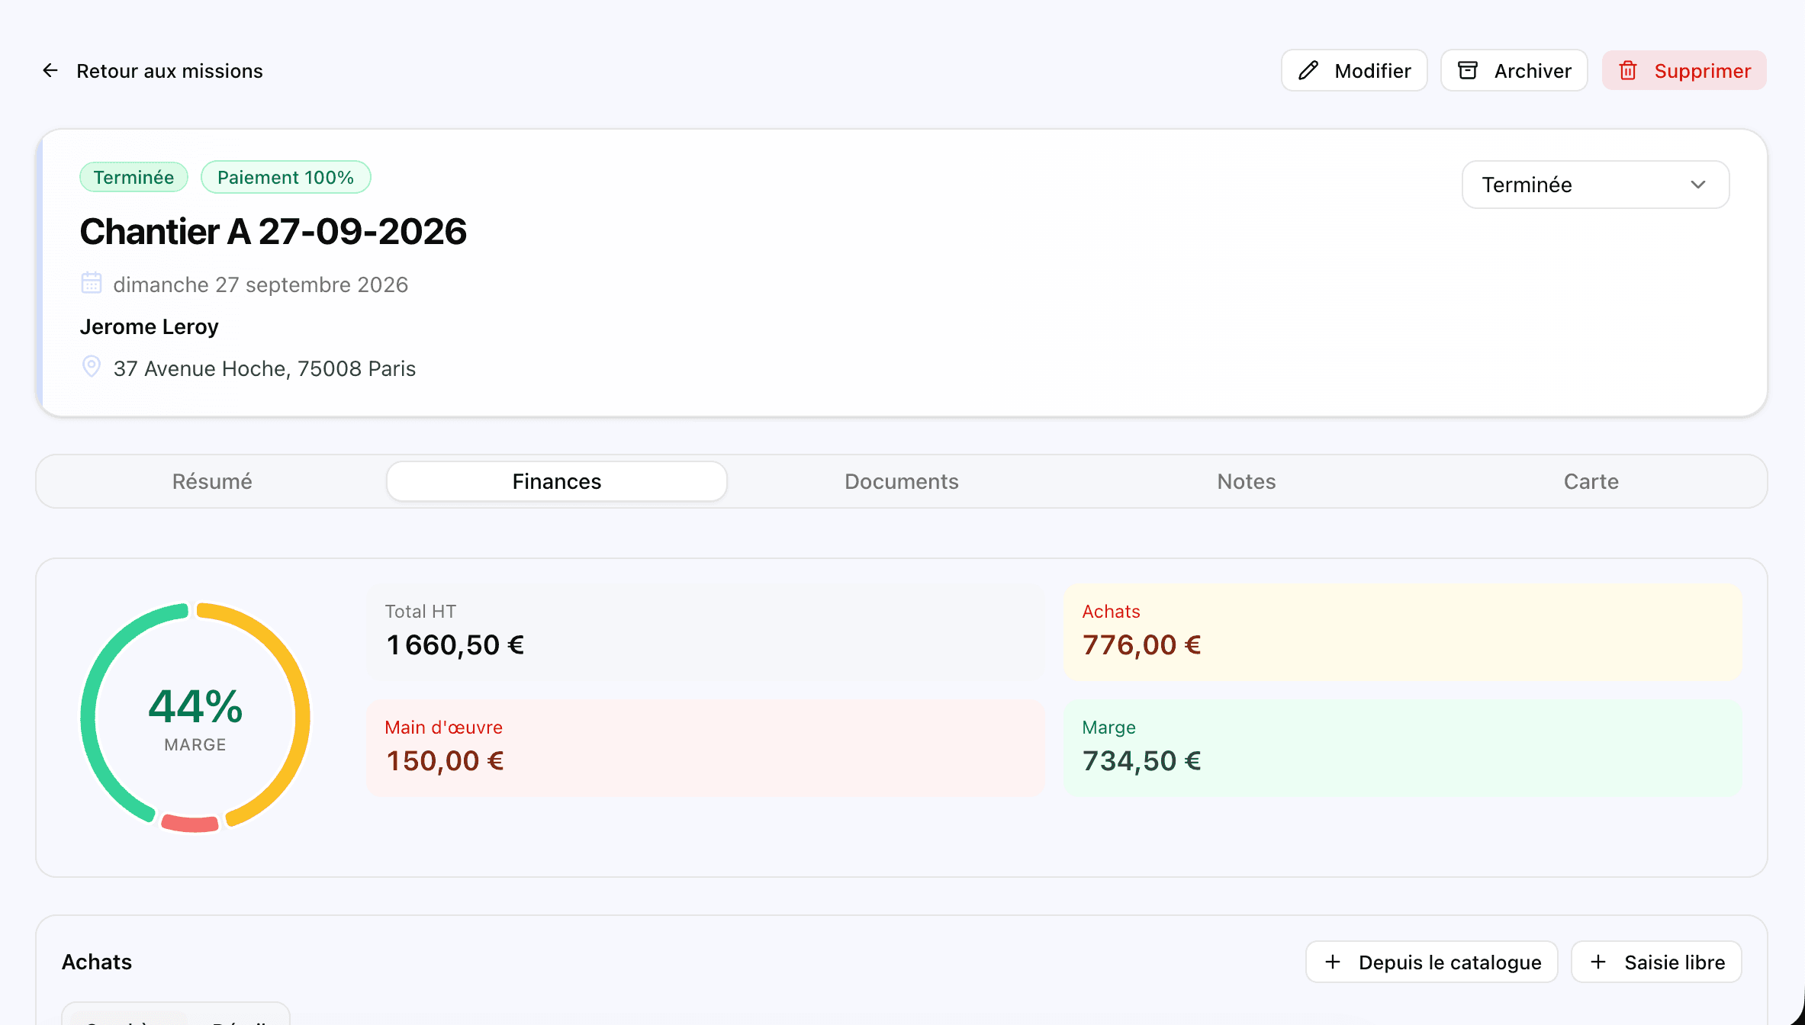Open the Terminée status dropdown

[1595, 185]
